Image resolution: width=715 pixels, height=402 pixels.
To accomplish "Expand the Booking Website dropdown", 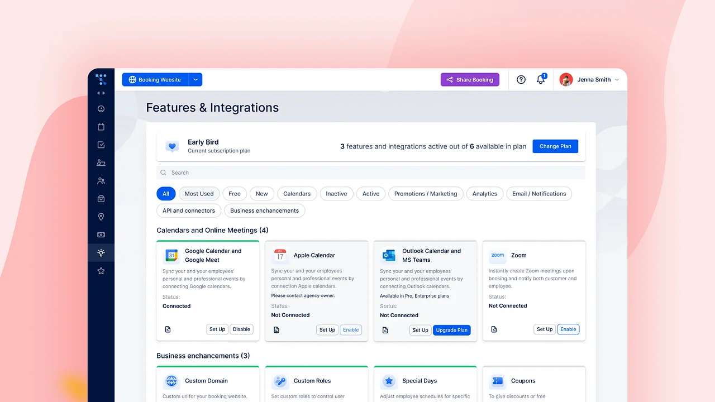I will [195, 79].
